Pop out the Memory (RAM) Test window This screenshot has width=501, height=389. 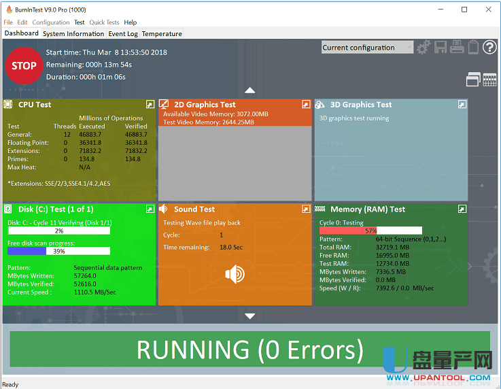pyautogui.click(x=462, y=209)
